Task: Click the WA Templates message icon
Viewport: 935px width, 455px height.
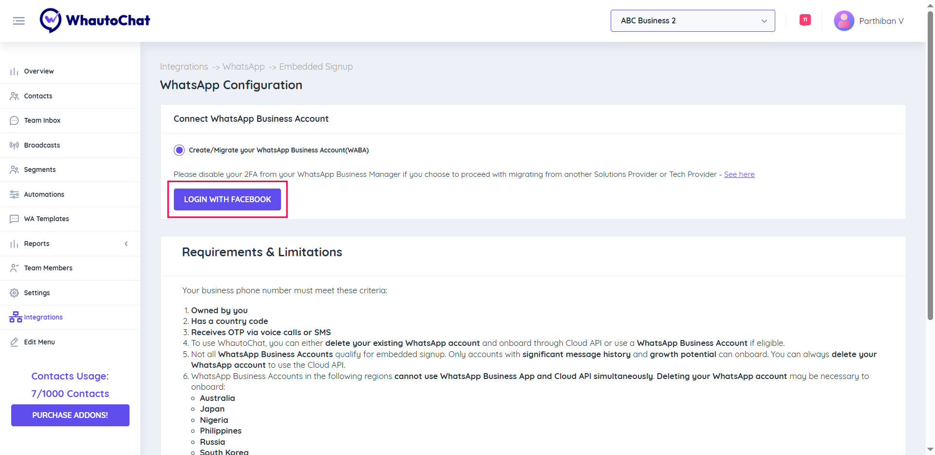Action: point(14,219)
